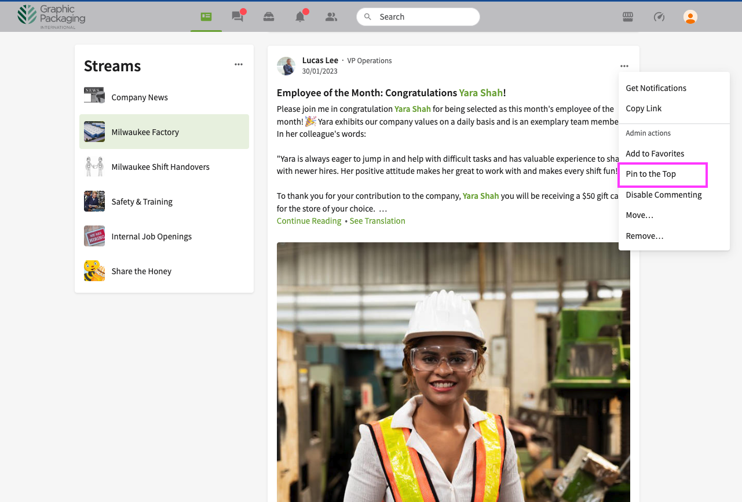Open the chat messages icon

(x=237, y=17)
